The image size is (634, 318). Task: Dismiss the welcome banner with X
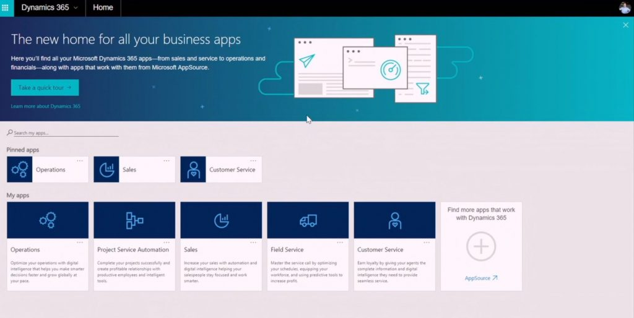[x=625, y=25]
